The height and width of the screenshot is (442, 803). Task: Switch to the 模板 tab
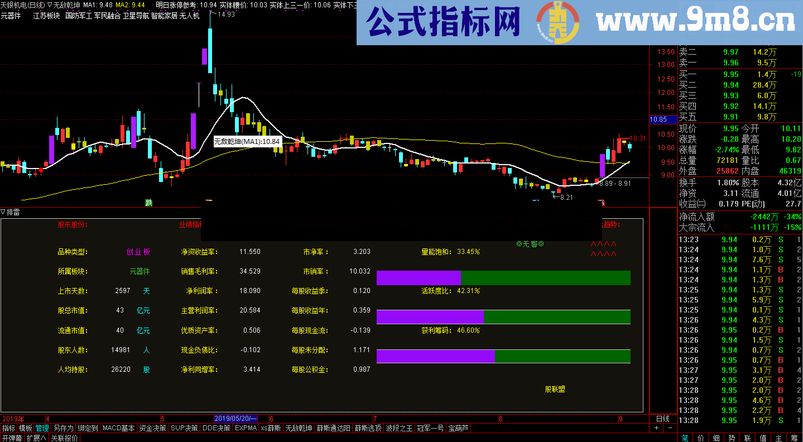tap(25, 427)
